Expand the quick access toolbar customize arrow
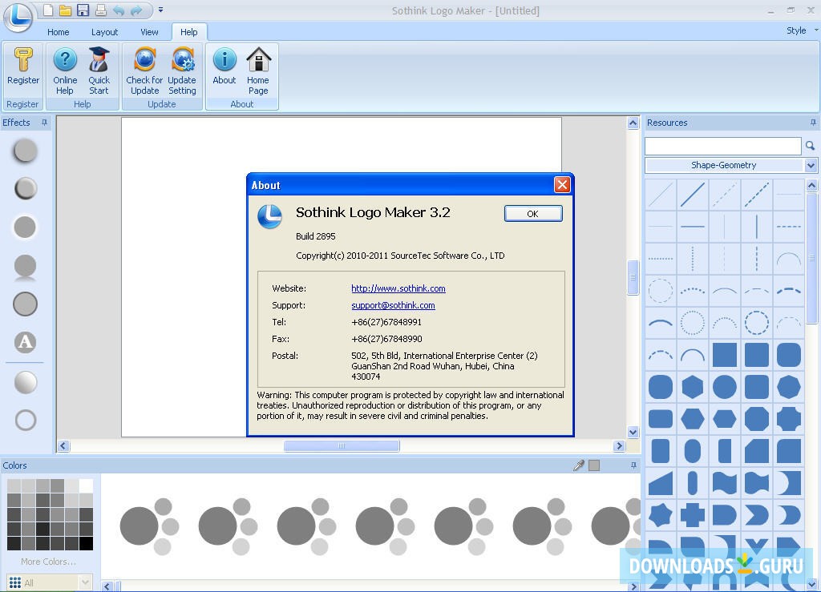 tap(160, 10)
